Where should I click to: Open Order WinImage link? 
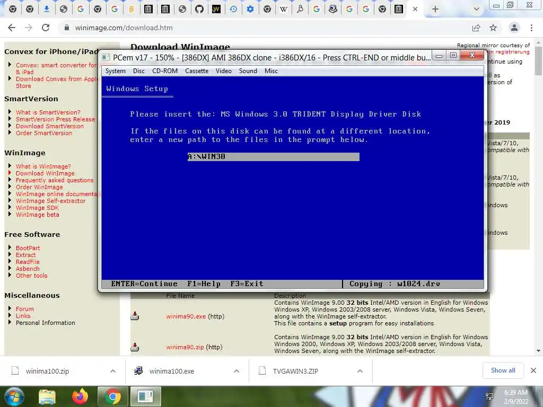(39, 187)
